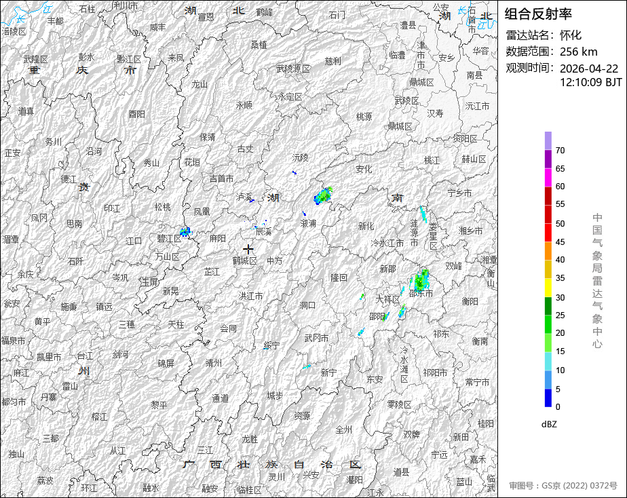
Task: Click the 吉首市 map label
Action: pyautogui.click(x=221, y=178)
